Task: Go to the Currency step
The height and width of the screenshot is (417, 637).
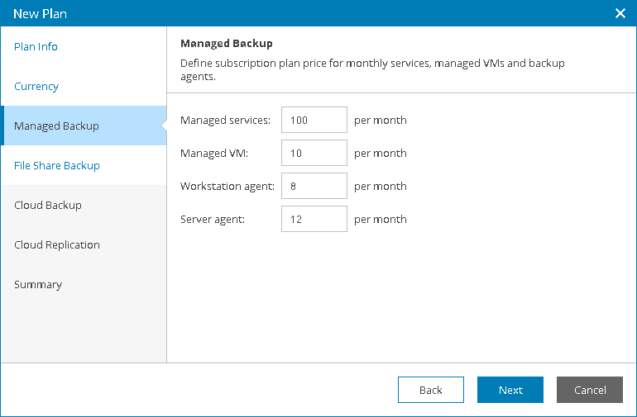Action: pos(36,87)
